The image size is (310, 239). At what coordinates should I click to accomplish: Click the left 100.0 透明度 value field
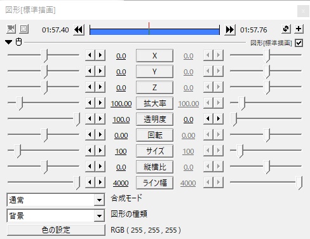click(x=121, y=119)
